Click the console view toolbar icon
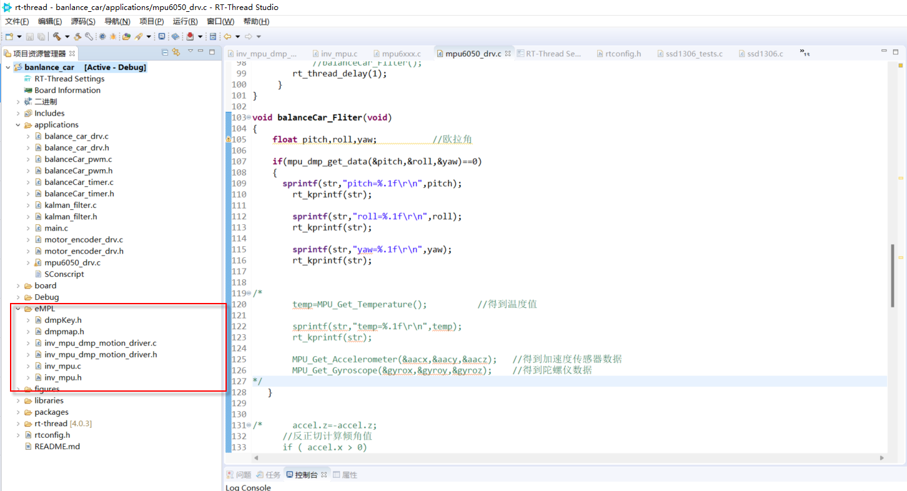This screenshot has width=907, height=491. tap(213, 37)
